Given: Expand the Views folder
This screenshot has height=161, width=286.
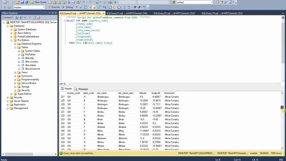Looking at the screenshot, I should tap(15, 72).
